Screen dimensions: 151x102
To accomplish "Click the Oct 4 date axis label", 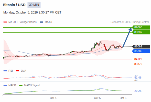I will point(53,98).
